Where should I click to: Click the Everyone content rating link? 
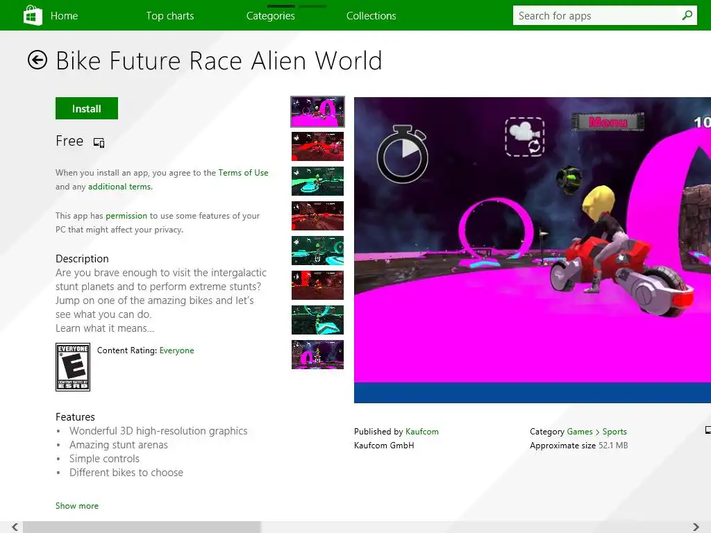click(177, 350)
